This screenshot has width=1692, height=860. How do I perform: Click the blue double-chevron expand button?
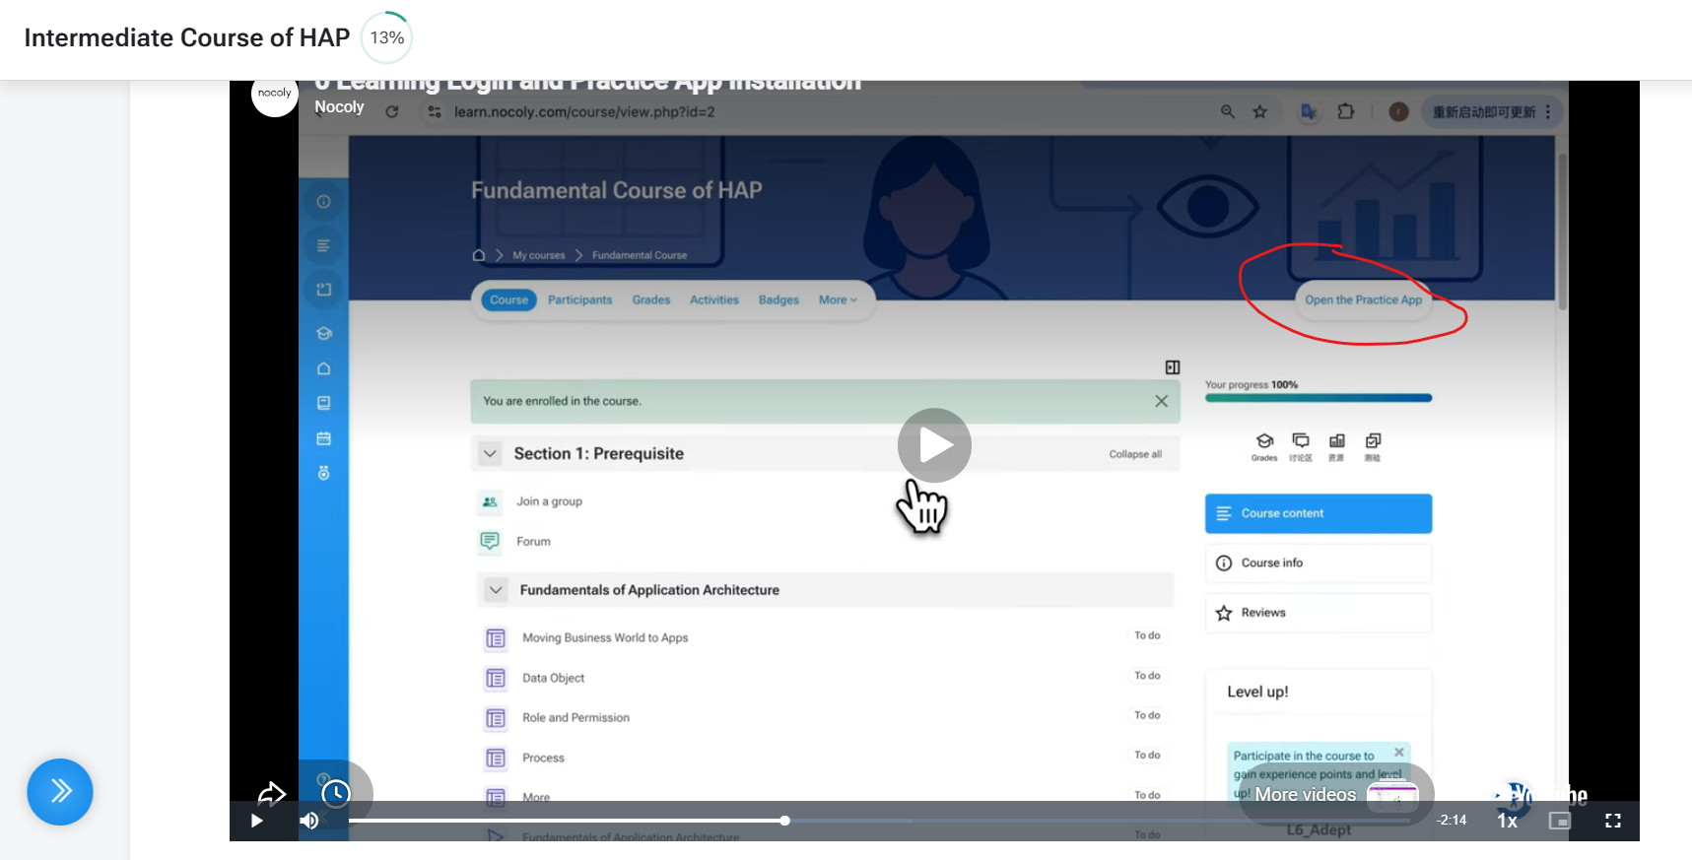tap(60, 791)
